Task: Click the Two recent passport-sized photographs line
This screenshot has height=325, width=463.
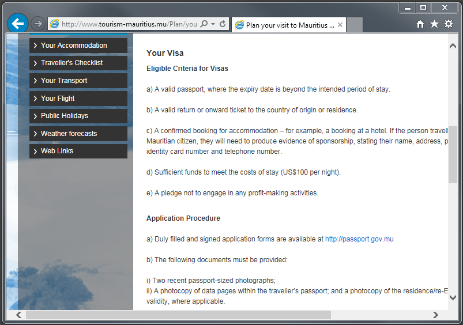Action: click(211, 281)
